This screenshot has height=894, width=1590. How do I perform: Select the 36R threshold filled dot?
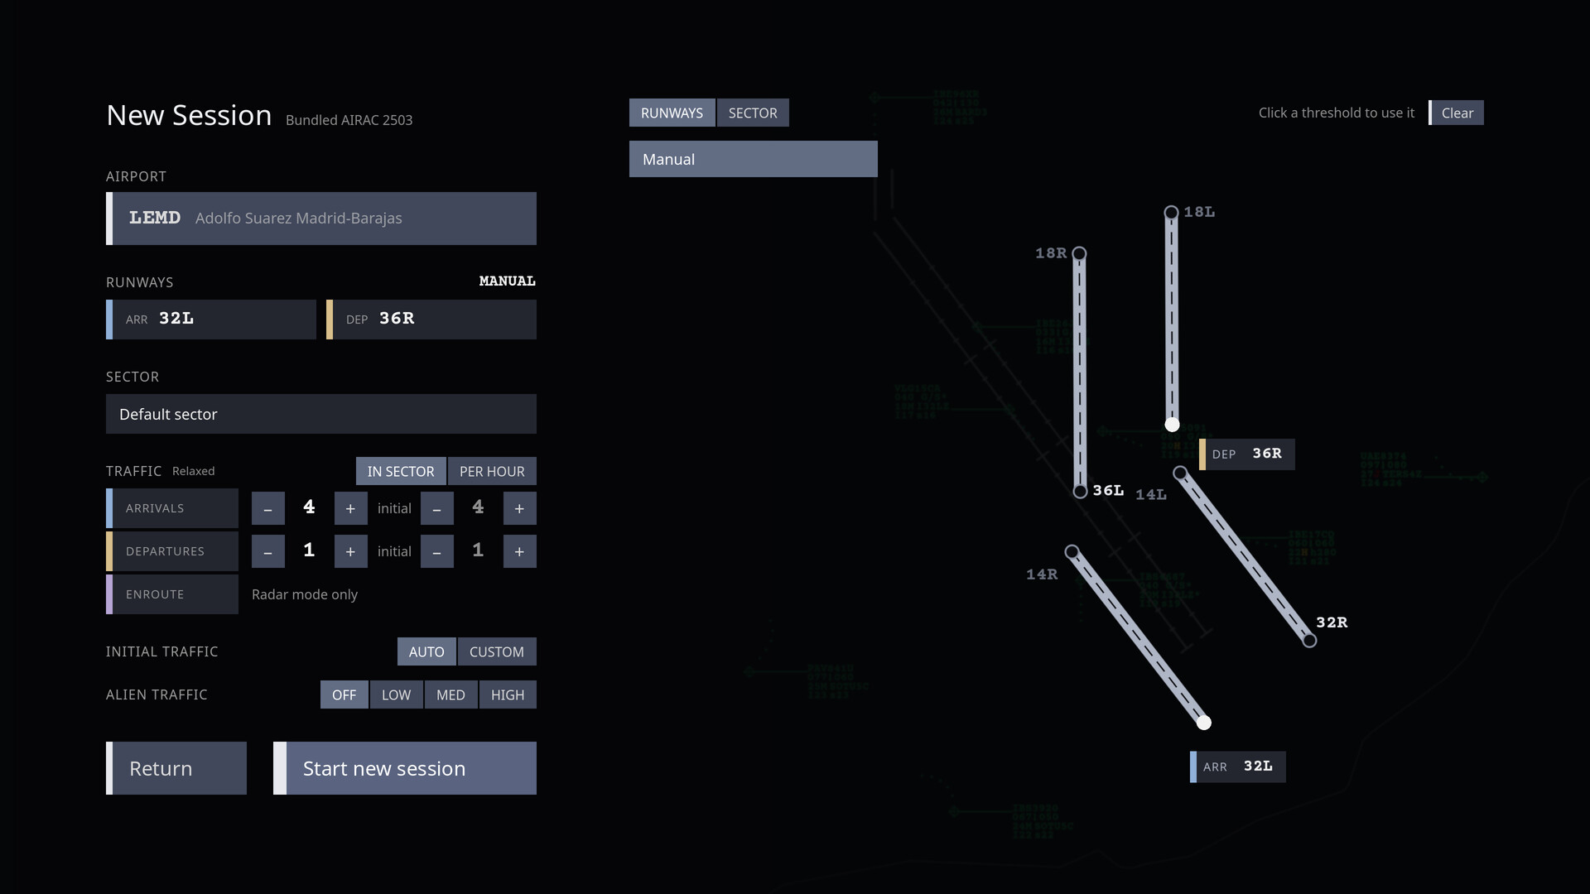coord(1172,425)
